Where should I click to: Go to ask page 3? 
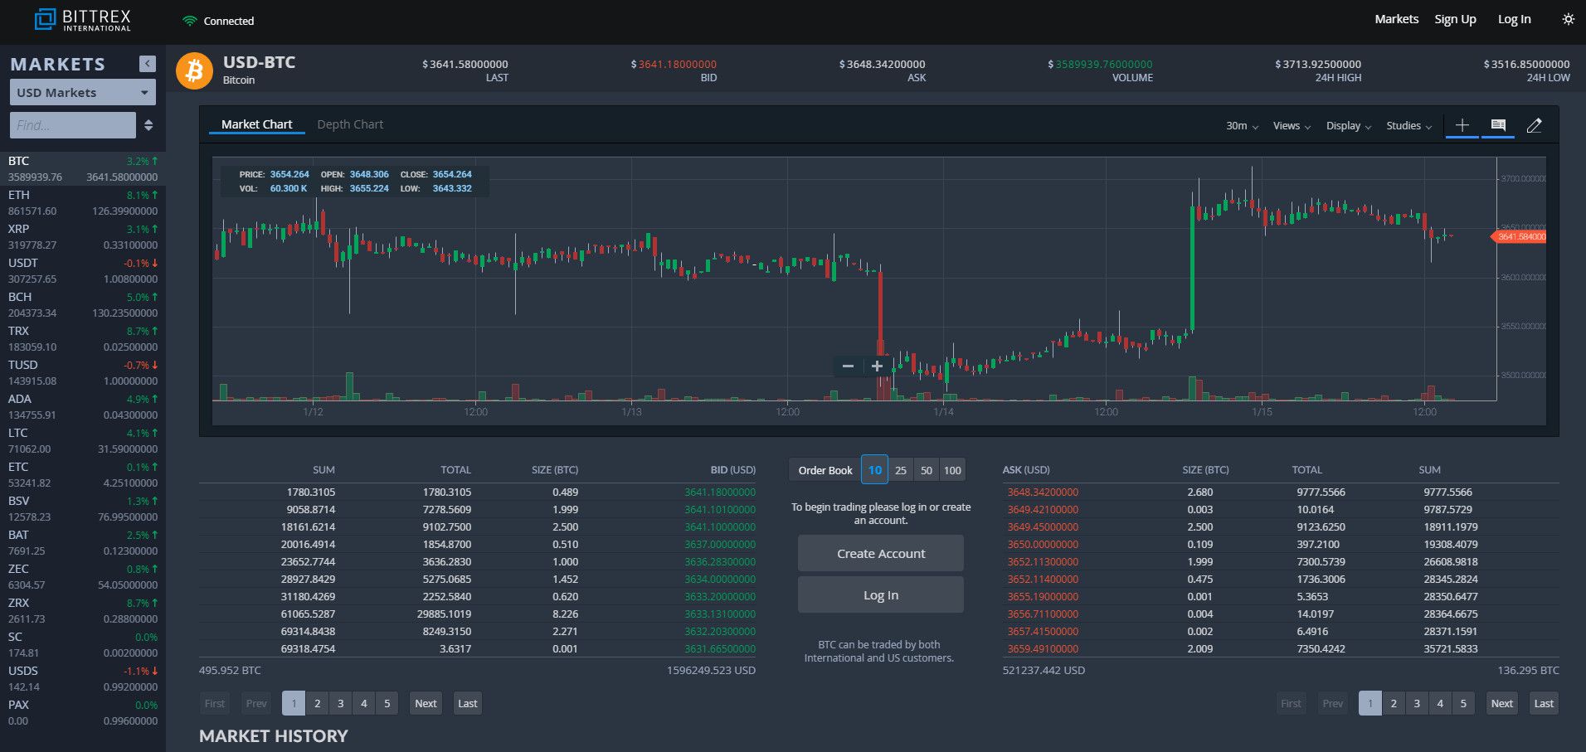(x=1417, y=703)
